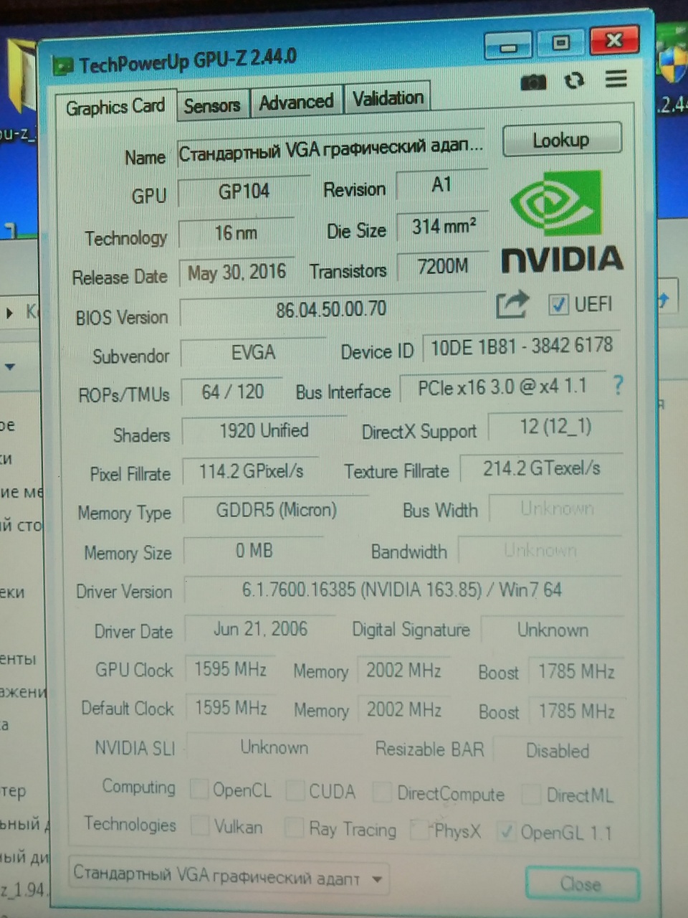Toggle the Vulkan checkbox

[x=201, y=825]
